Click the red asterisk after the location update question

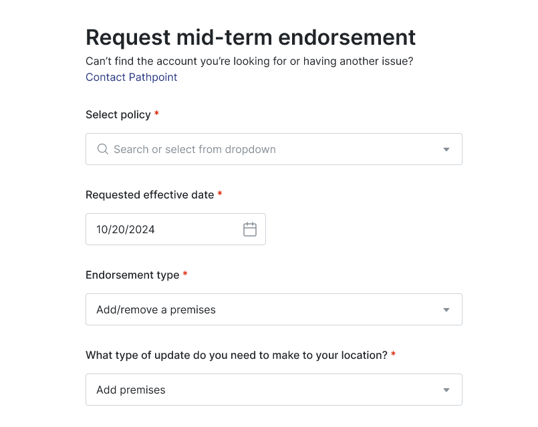[394, 354]
